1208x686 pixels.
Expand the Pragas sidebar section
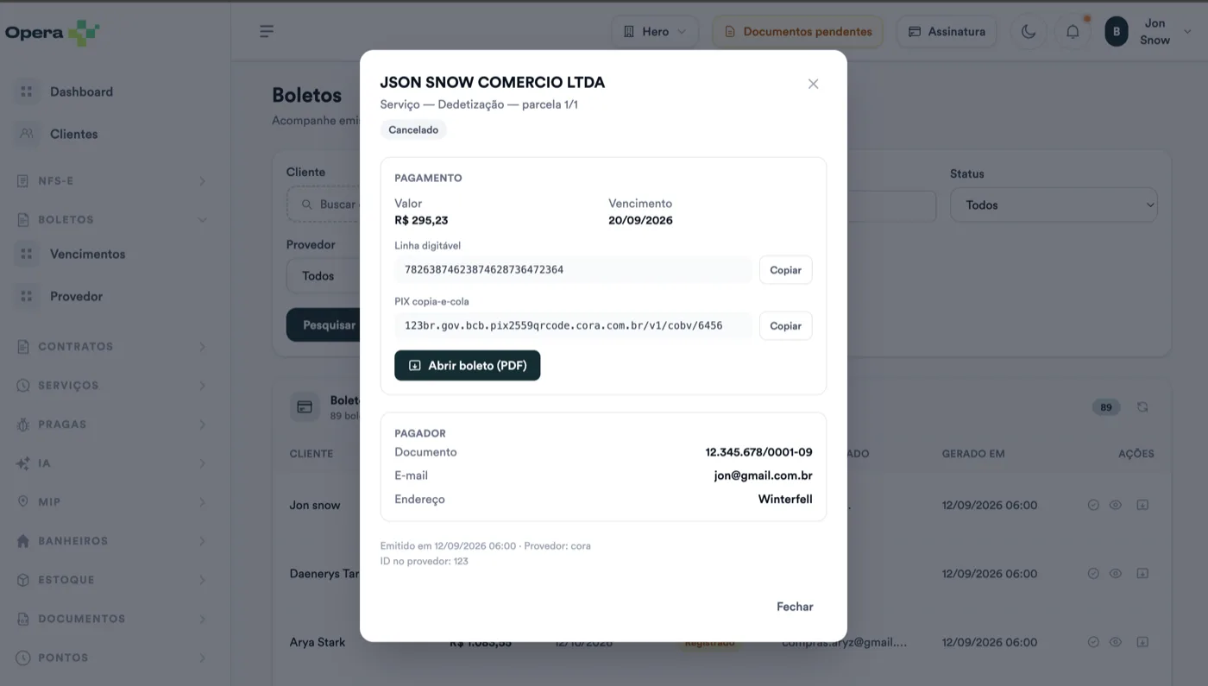[111, 425]
